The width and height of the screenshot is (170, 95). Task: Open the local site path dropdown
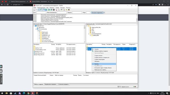pyautogui.click(x=84, y=24)
